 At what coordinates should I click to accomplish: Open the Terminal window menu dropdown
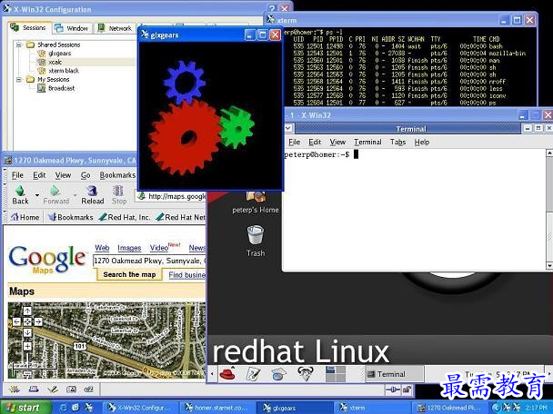tap(288, 128)
